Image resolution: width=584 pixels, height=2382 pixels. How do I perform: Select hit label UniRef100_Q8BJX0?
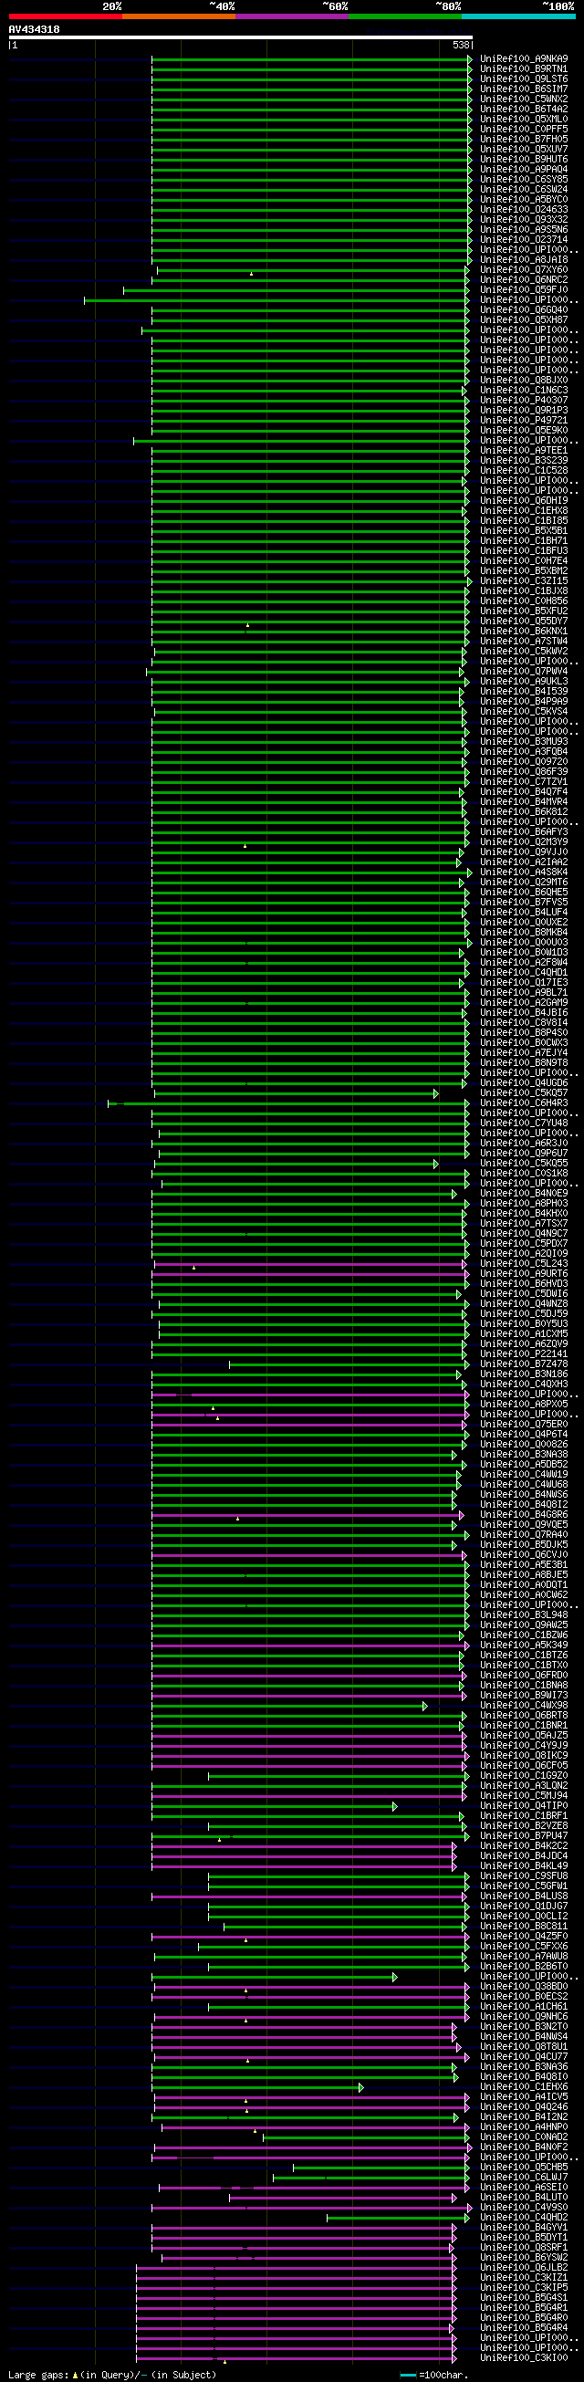(x=524, y=380)
